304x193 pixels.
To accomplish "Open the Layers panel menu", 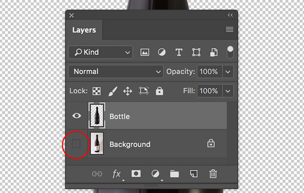I will click(229, 29).
